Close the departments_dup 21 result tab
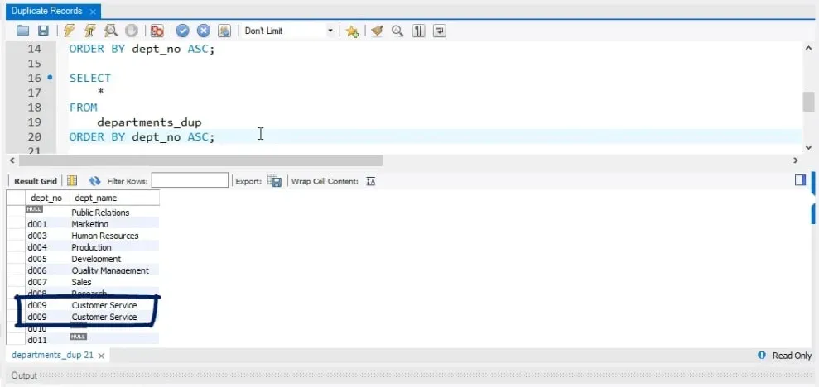 pyautogui.click(x=101, y=356)
